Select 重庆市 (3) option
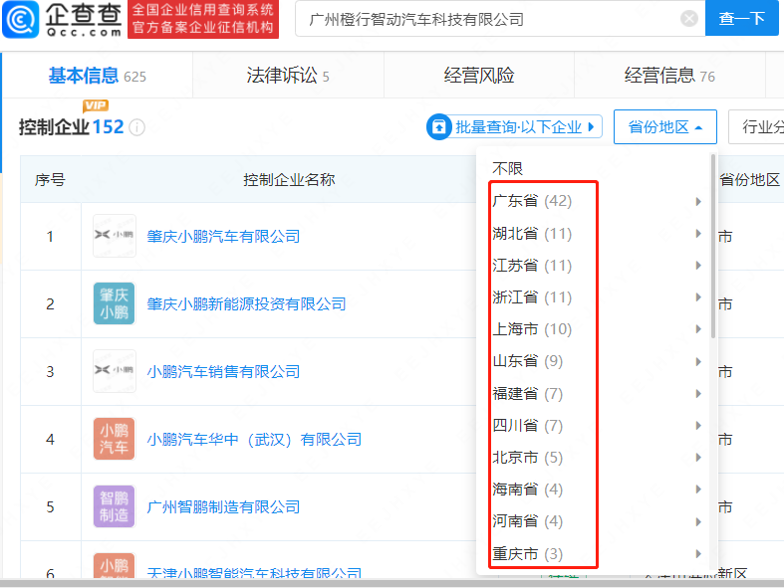The height and width of the screenshot is (588, 784). point(528,554)
